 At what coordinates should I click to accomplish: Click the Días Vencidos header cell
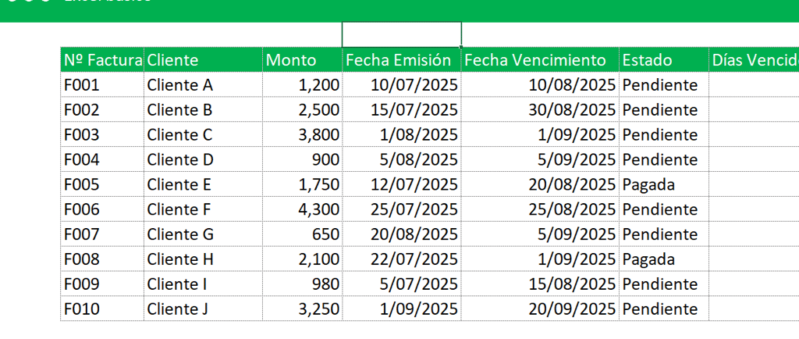(x=754, y=60)
